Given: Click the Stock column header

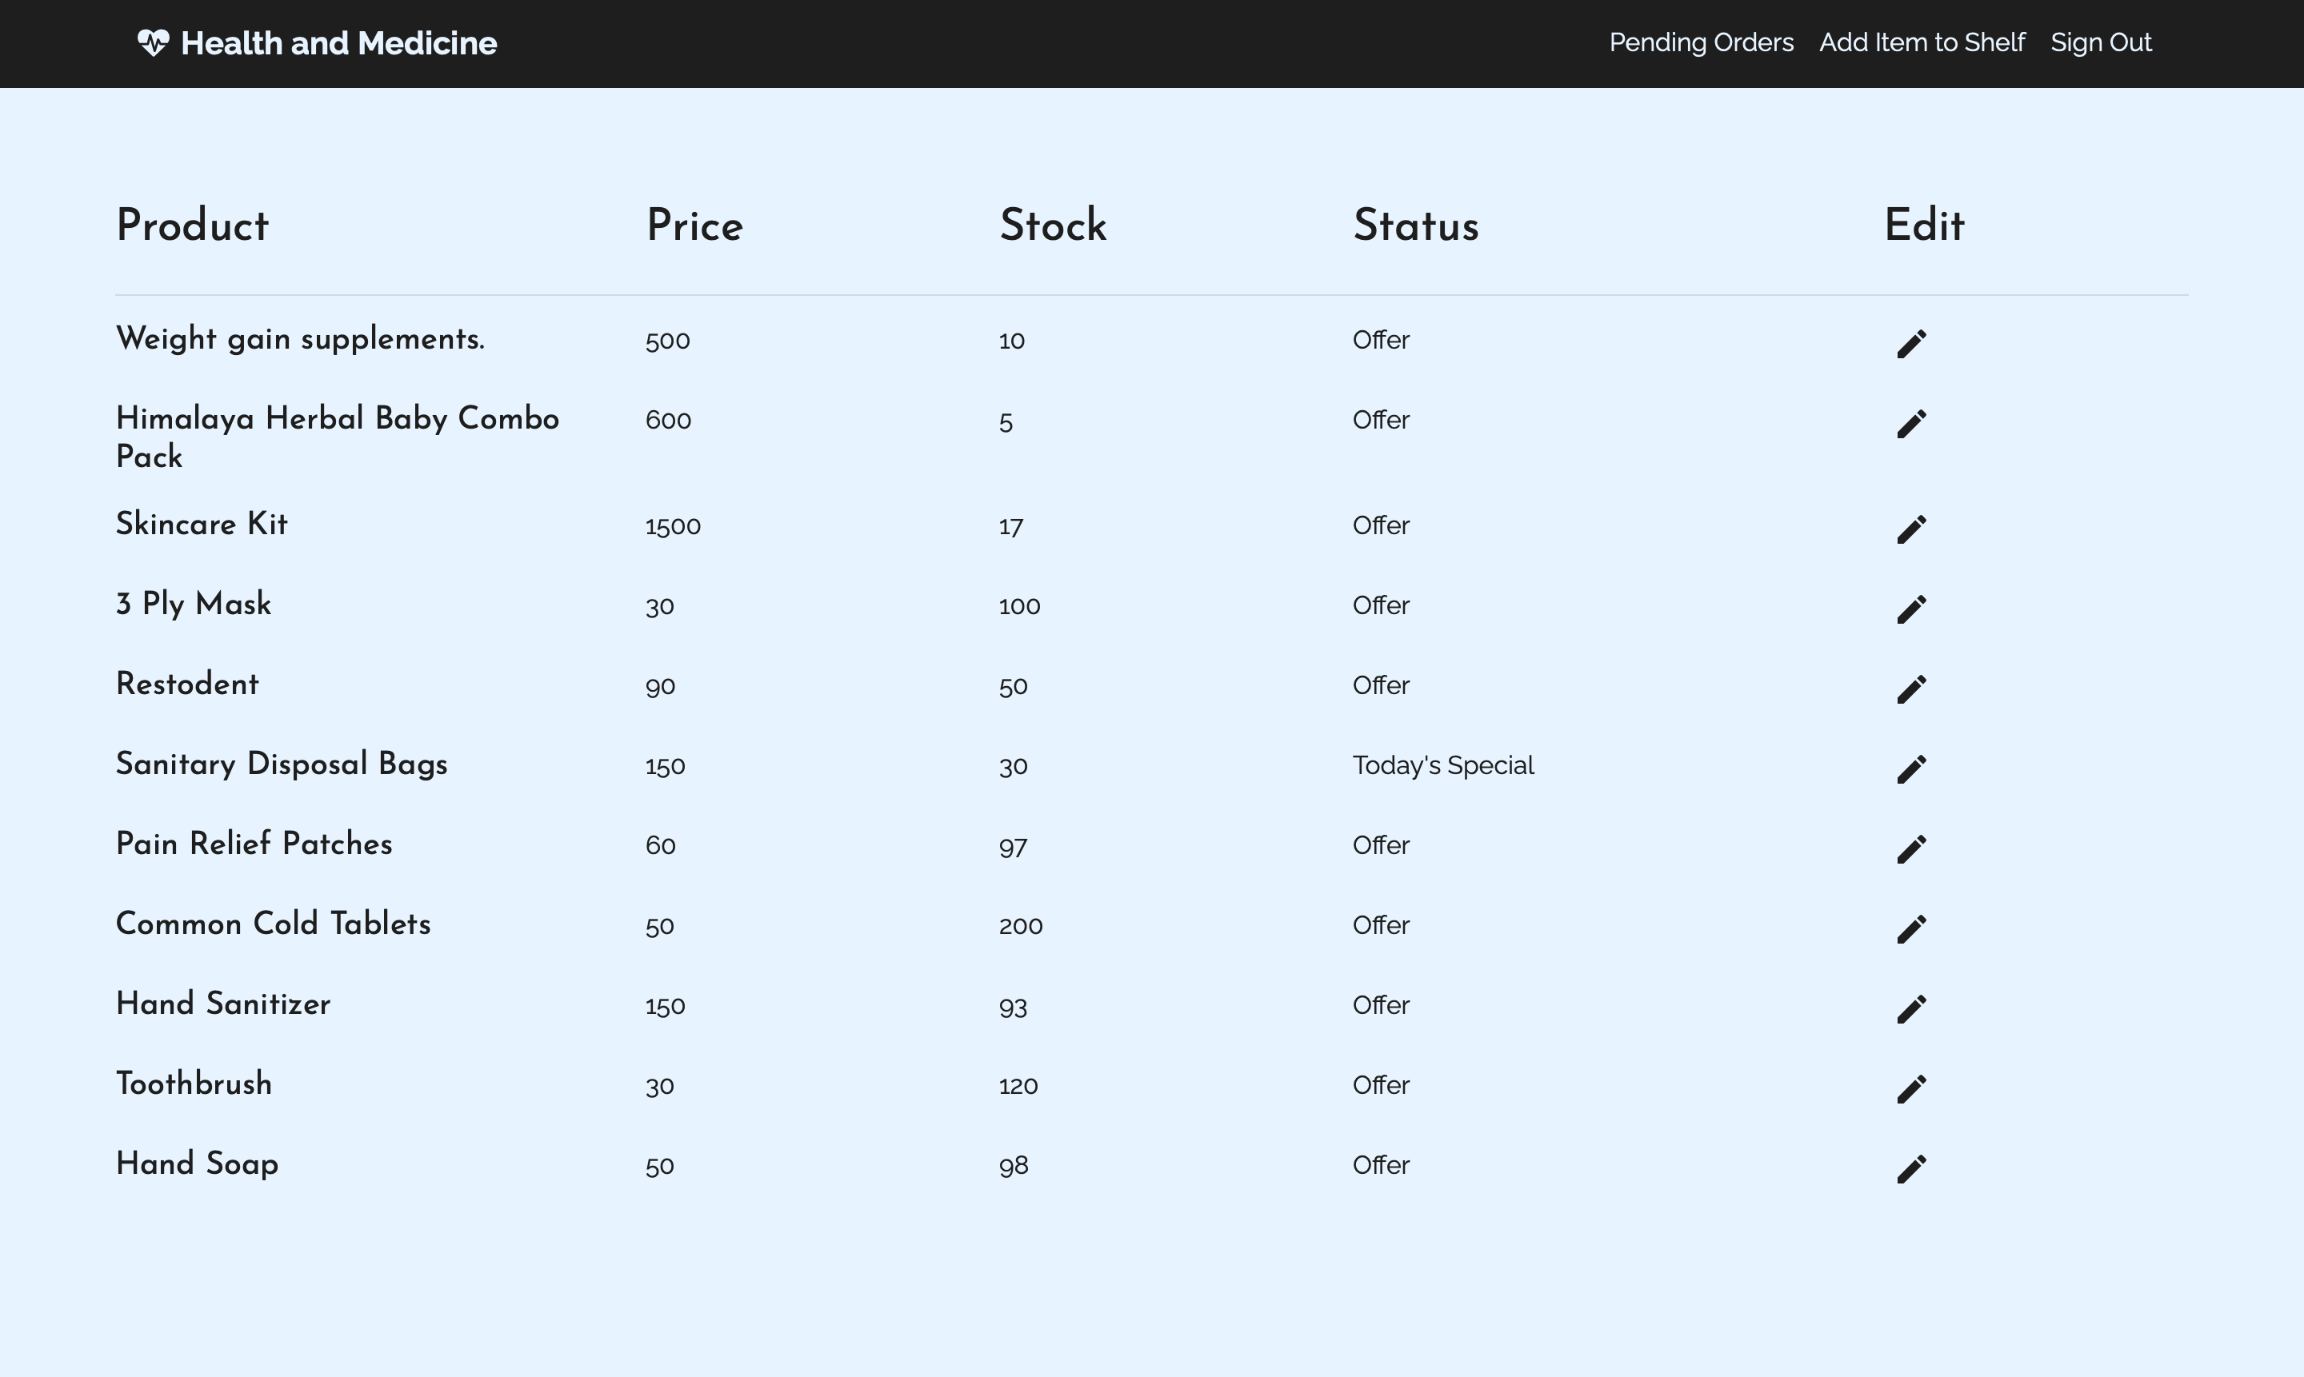Looking at the screenshot, I should [x=1053, y=226].
